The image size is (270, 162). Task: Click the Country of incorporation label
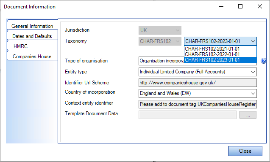(x=90, y=92)
